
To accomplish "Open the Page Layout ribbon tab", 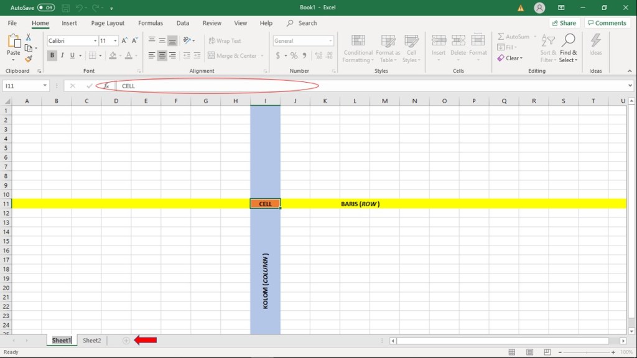I will point(108,23).
